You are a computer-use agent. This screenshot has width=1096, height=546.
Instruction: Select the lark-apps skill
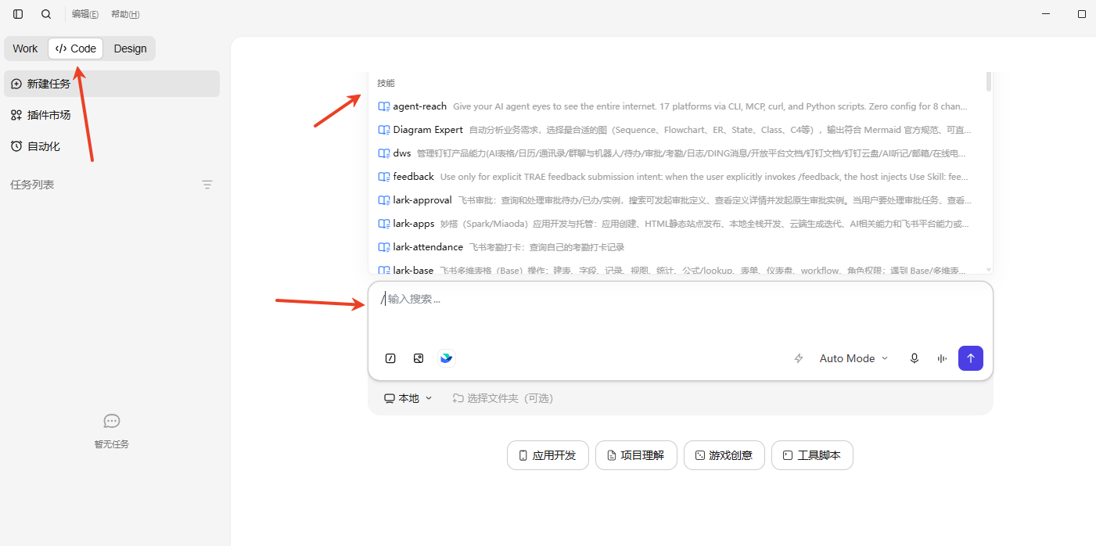[x=677, y=224]
